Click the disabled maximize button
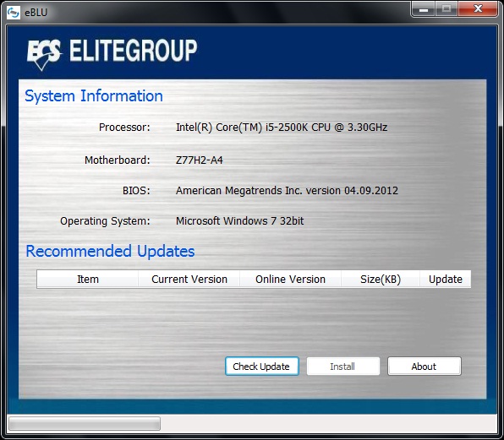Image resolution: width=504 pixels, height=440 pixels. 446,9
